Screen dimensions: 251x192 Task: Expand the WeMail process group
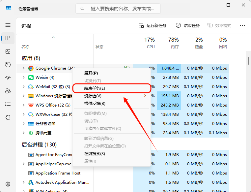[x=23, y=87]
